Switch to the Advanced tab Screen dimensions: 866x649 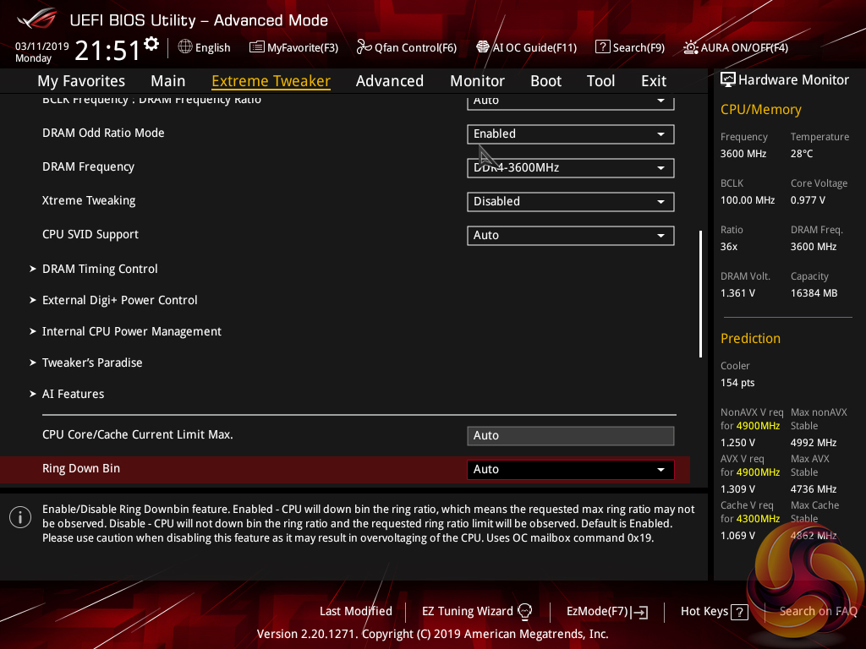point(389,81)
